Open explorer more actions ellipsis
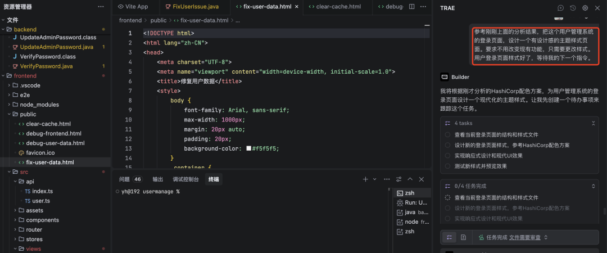Screen dimensions: 607x253 101,7
